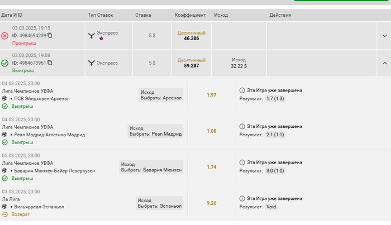Click the info icon for ПСВ Эйндховен-Арсенал
The width and height of the screenshot is (391, 225).
tap(242, 90)
